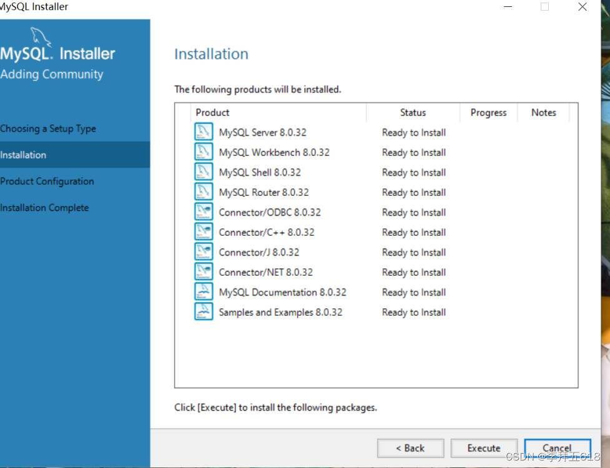Screen dimensions: 610x468
Task: Click the Installation page heading
Action: coord(211,54)
